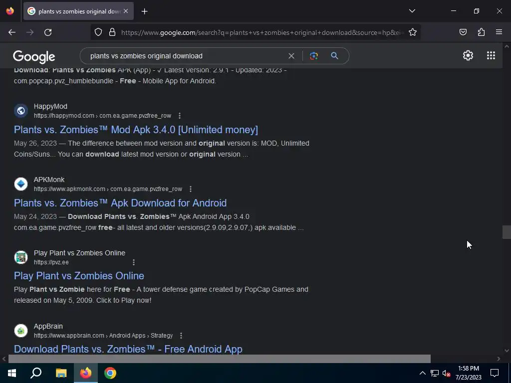Screen dimensions: 511x383
Task: Select the plants vs zombies search tab
Action: (78, 11)
